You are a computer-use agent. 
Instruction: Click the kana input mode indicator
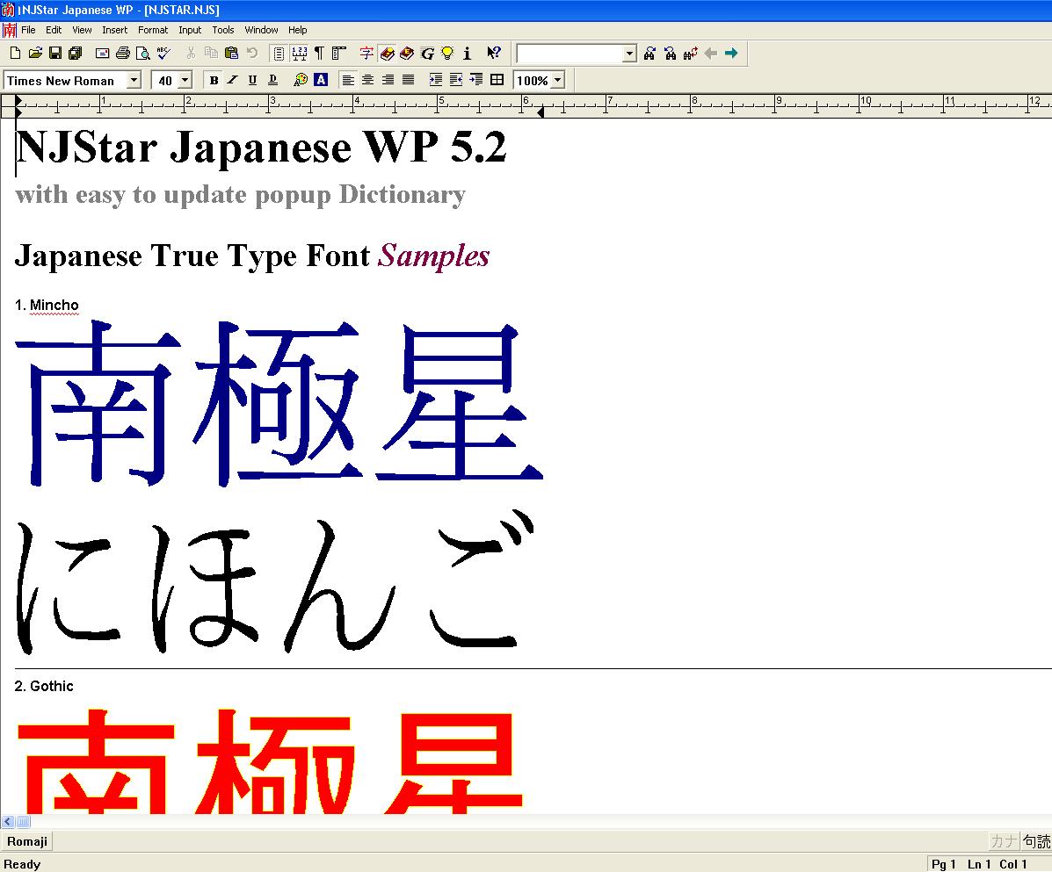[1004, 841]
